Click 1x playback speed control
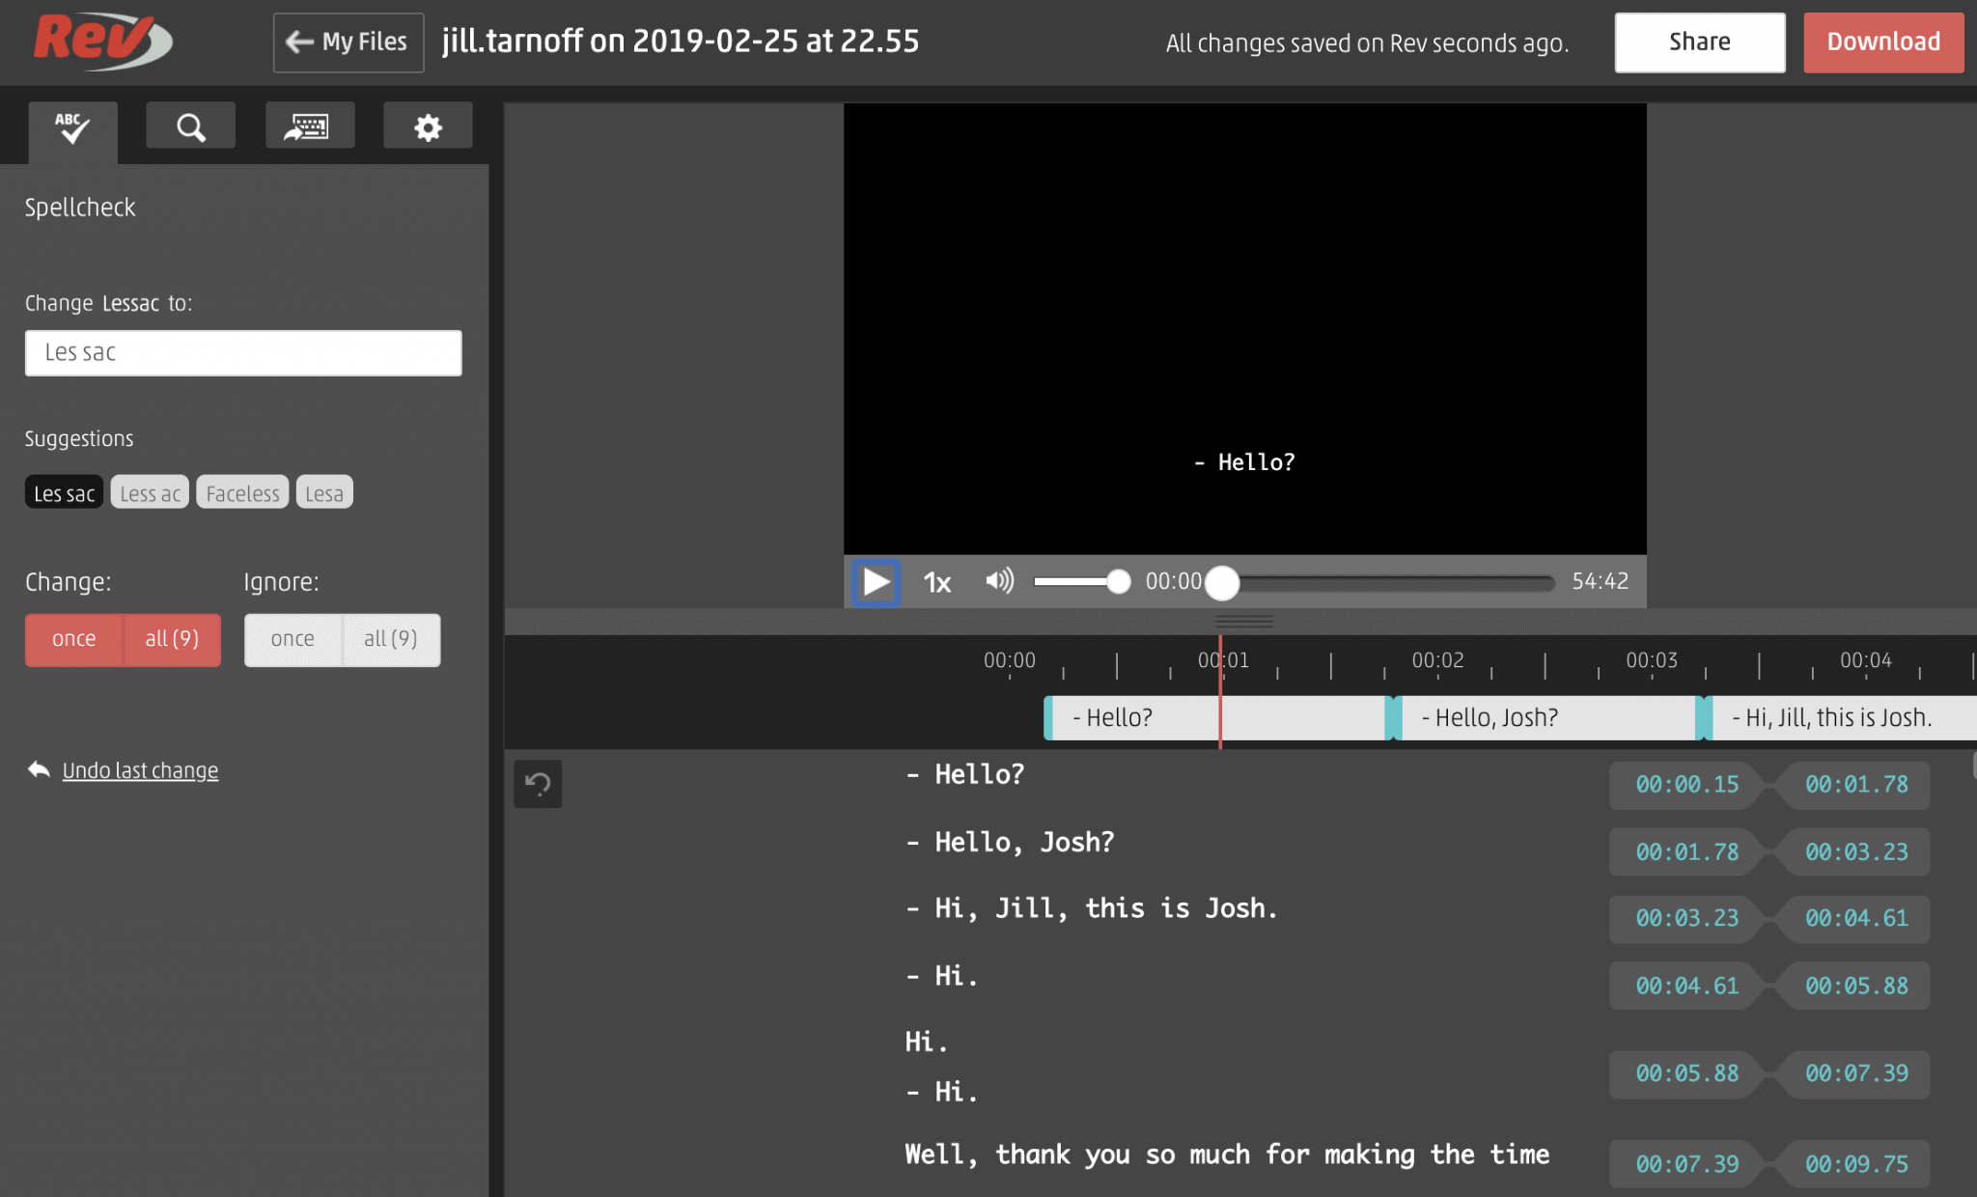1977x1197 pixels. coord(935,582)
